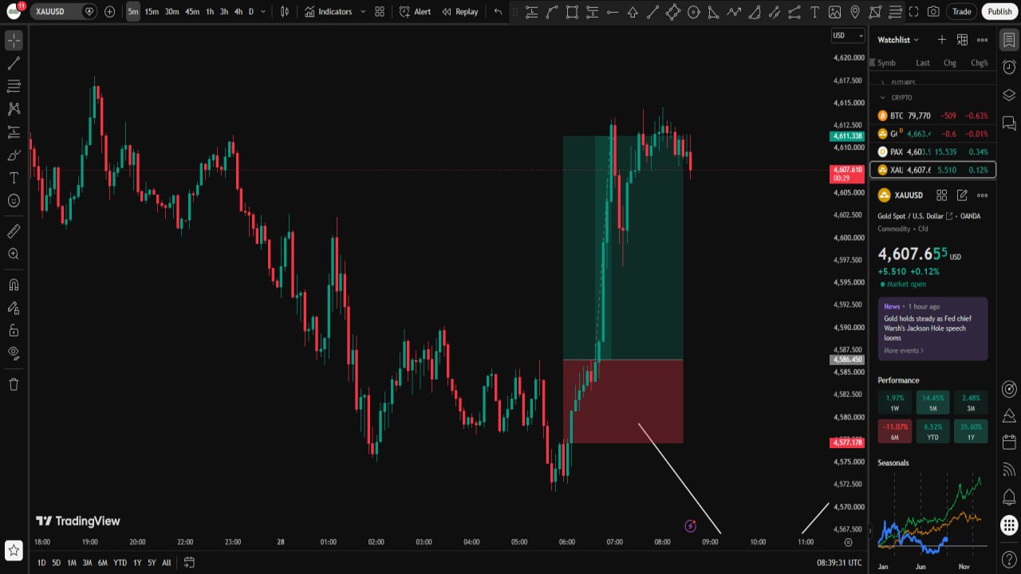Expand the timeframe interval dropdown
The height and width of the screenshot is (574, 1021).
click(264, 12)
